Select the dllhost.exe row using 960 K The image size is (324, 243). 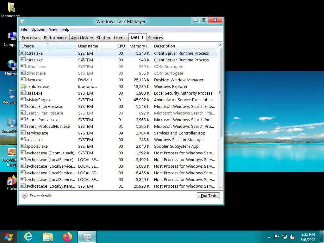(x=118, y=66)
